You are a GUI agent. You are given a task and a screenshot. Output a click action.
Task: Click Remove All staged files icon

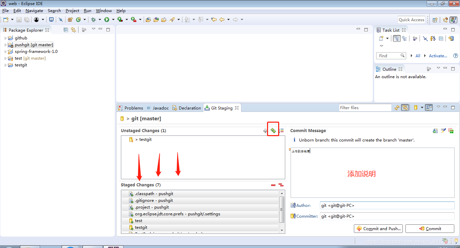pyautogui.click(x=281, y=185)
